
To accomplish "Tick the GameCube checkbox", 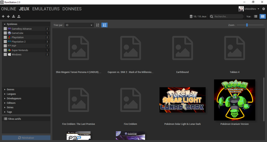I will coord(5,33).
